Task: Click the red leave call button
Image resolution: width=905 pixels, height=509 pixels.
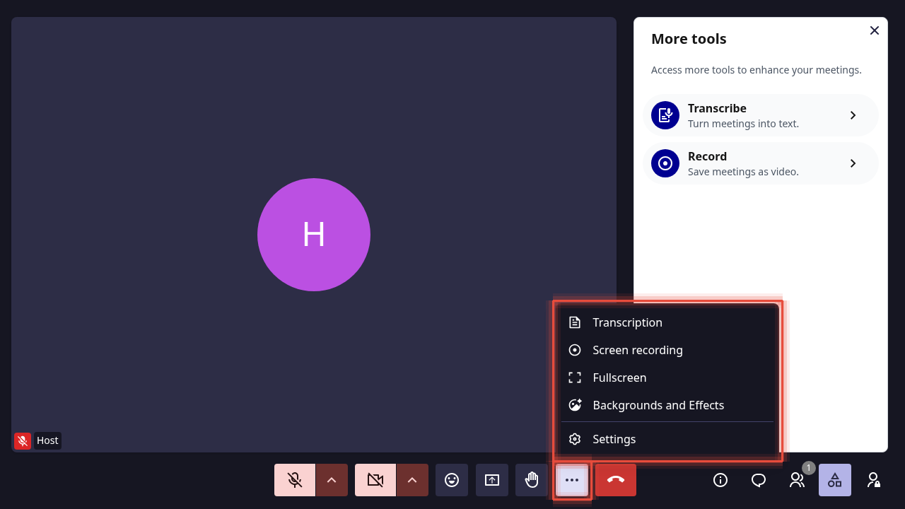Action: (616, 480)
